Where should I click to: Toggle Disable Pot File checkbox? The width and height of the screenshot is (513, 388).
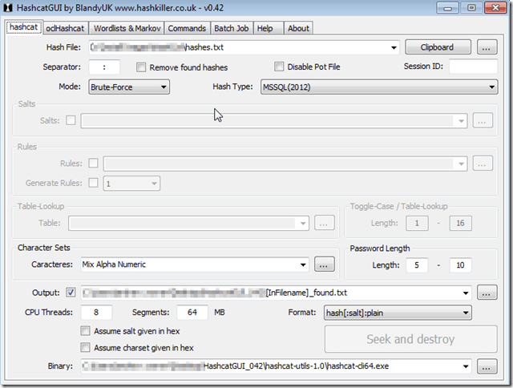[280, 67]
